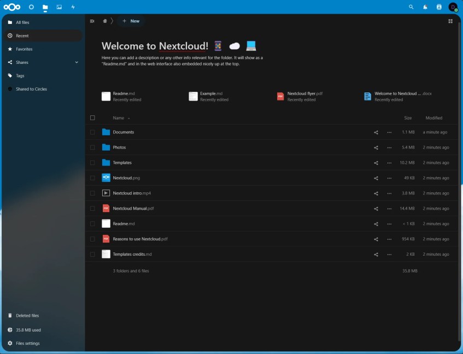Open more actions for Reasons to use Nextcloud.pdf
Image resolution: width=463 pixels, height=354 pixels.
(x=389, y=239)
